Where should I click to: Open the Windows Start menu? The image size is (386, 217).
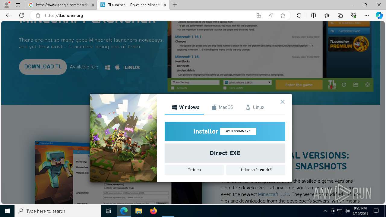(7, 211)
